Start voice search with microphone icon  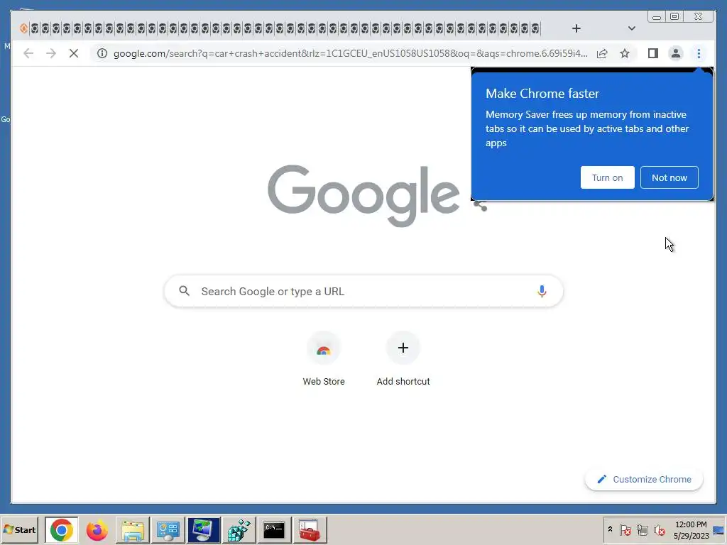click(542, 291)
